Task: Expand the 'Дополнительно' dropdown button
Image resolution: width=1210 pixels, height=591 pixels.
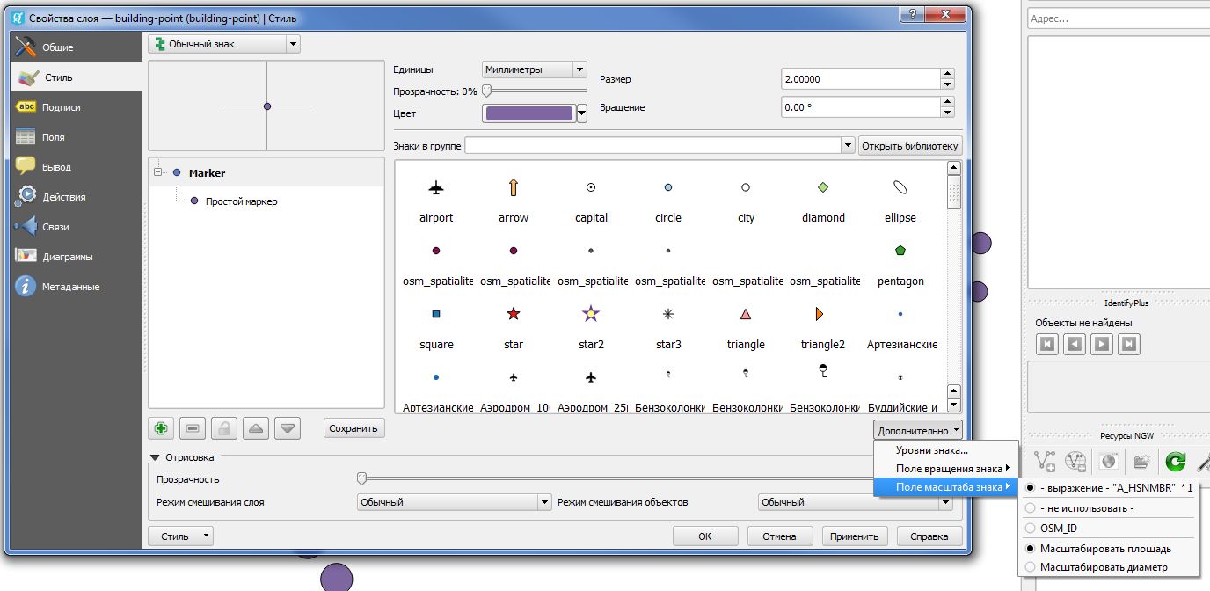Action: tap(919, 430)
